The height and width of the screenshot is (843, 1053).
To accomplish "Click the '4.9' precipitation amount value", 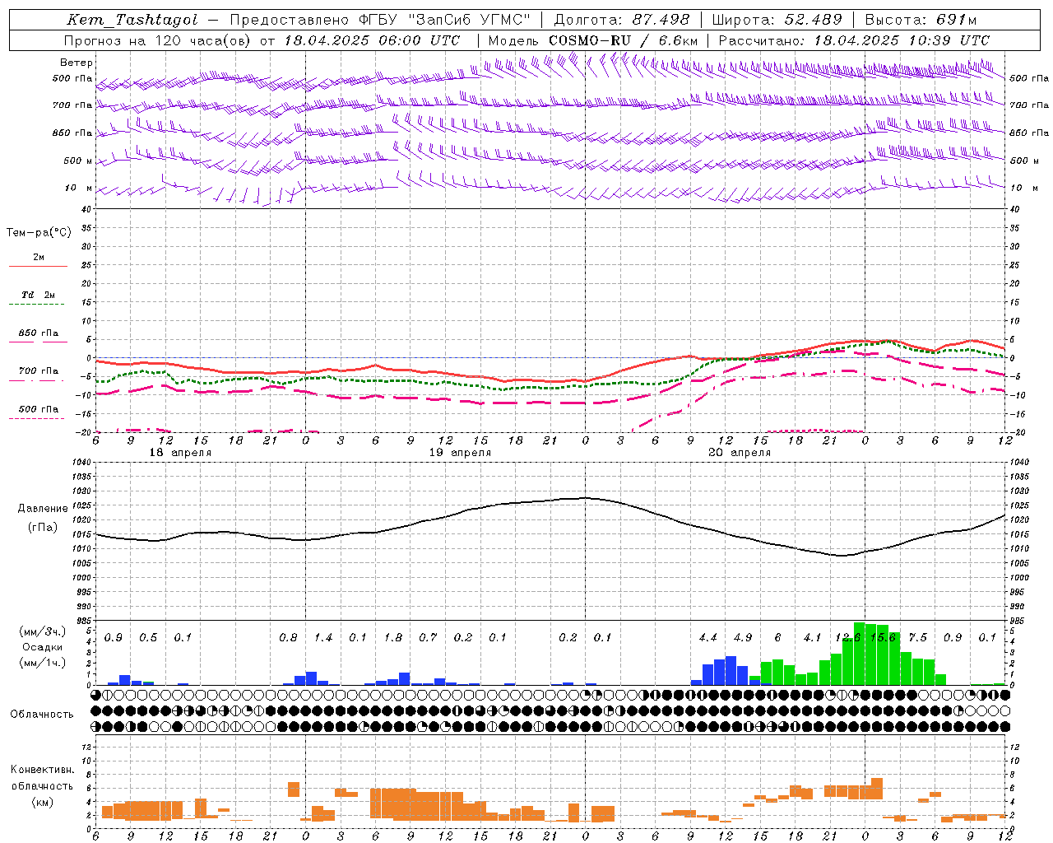I will coord(743,638).
